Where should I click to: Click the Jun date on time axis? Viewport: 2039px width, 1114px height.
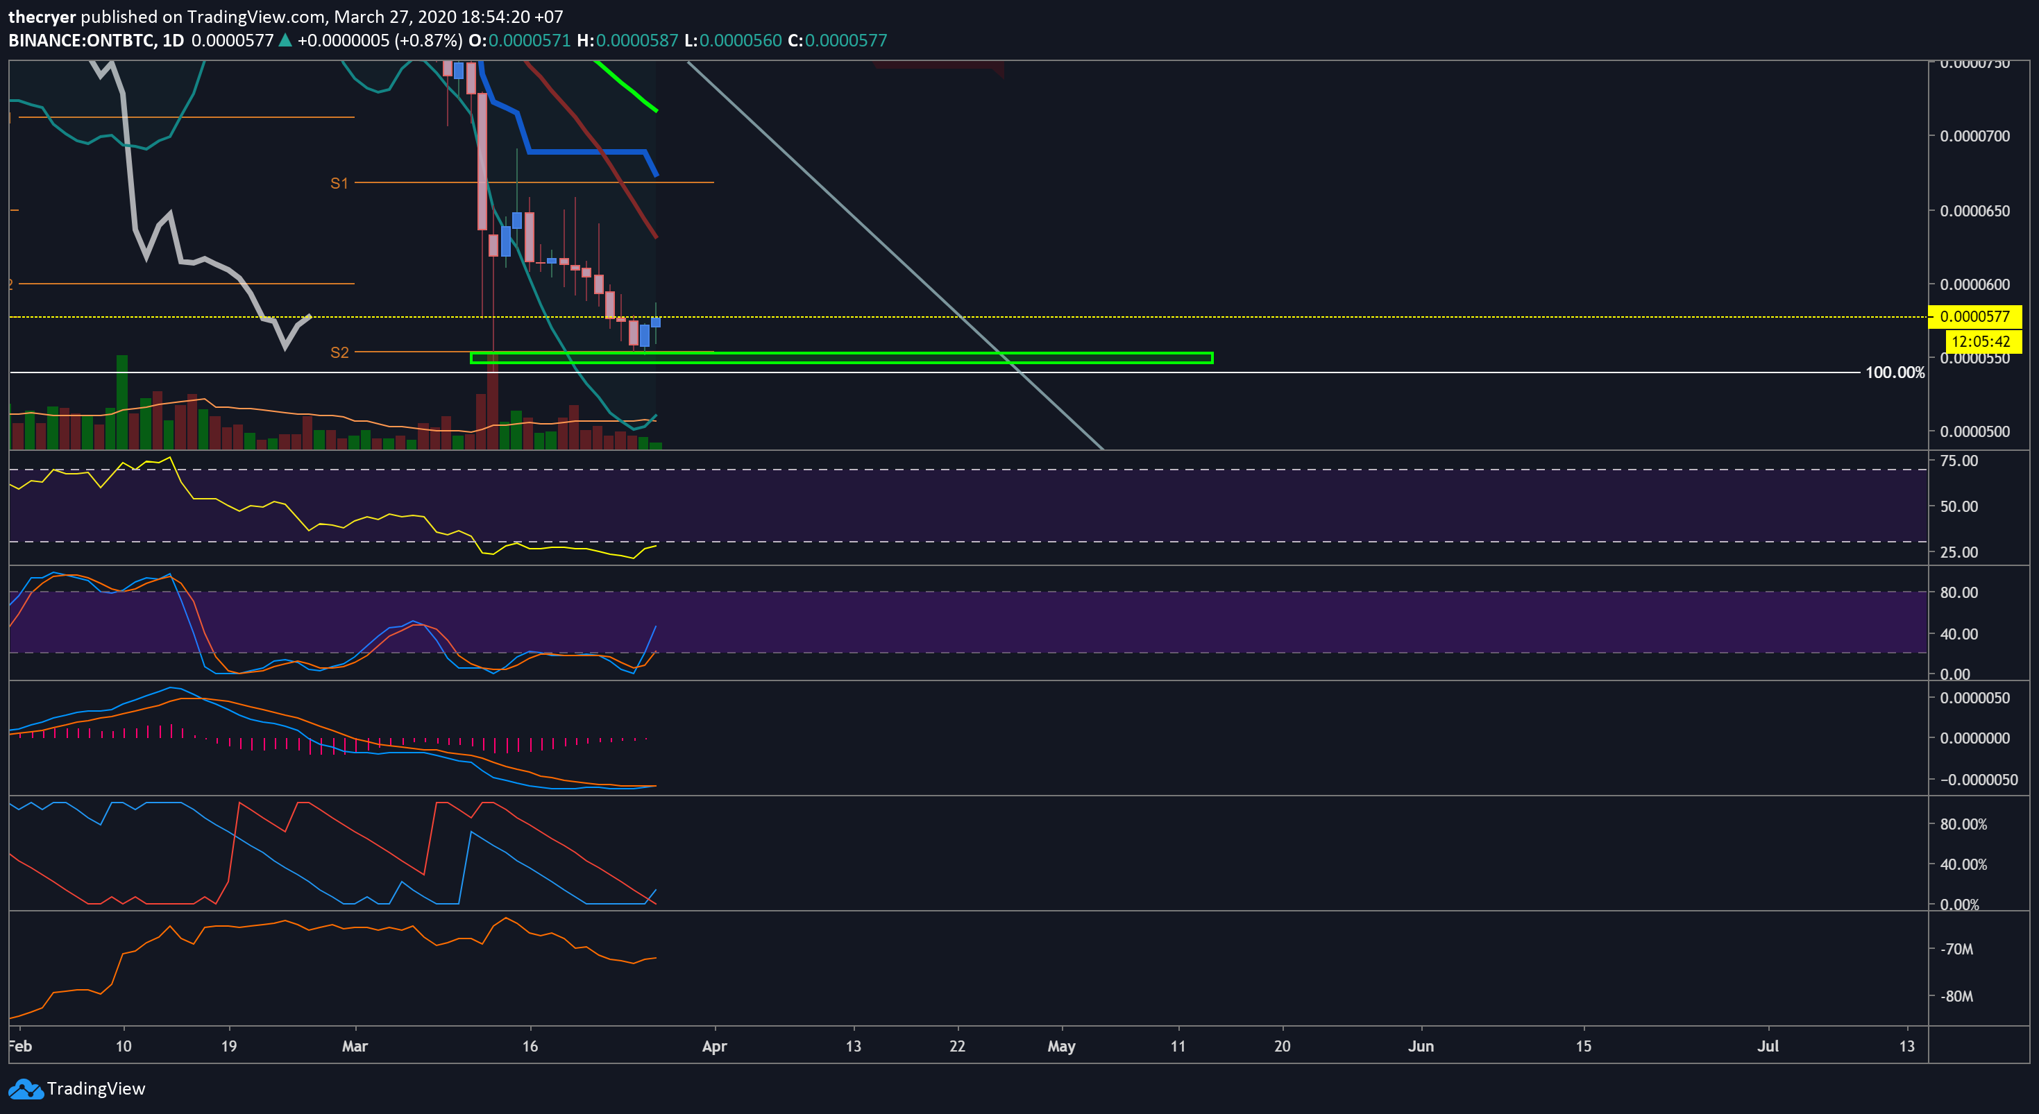pos(1421,1046)
